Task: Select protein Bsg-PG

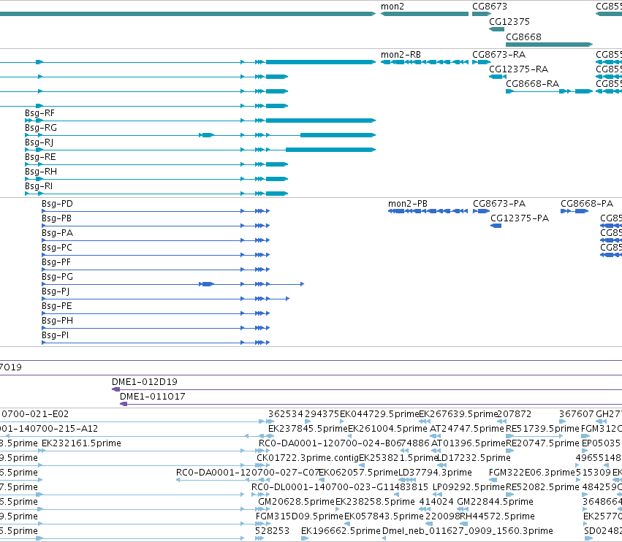Action: pyautogui.click(x=57, y=277)
